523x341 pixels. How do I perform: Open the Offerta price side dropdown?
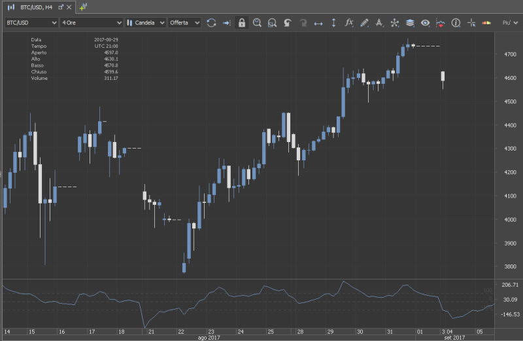[184, 23]
